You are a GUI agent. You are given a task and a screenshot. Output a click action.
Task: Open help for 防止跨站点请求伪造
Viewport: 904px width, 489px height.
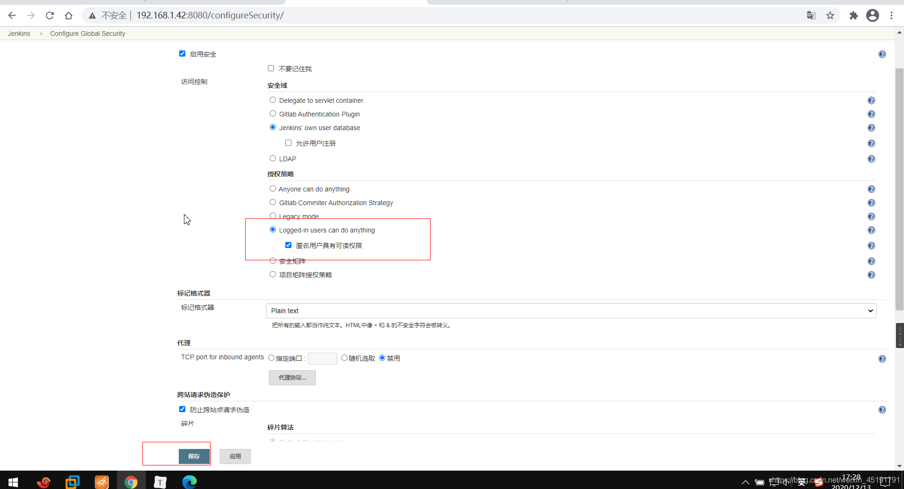click(882, 410)
